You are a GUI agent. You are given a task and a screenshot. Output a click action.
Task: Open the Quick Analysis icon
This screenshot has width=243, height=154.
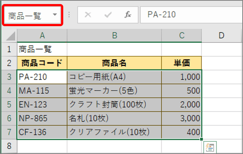click(x=210, y=147)
